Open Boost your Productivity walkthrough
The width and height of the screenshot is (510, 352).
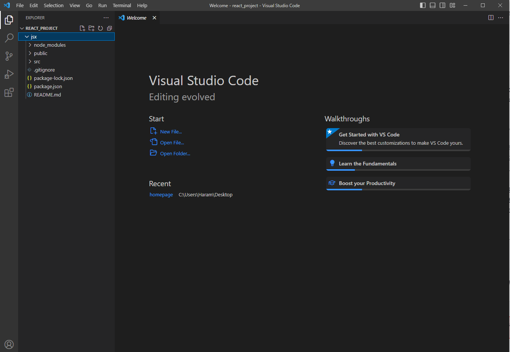[398, 184]
